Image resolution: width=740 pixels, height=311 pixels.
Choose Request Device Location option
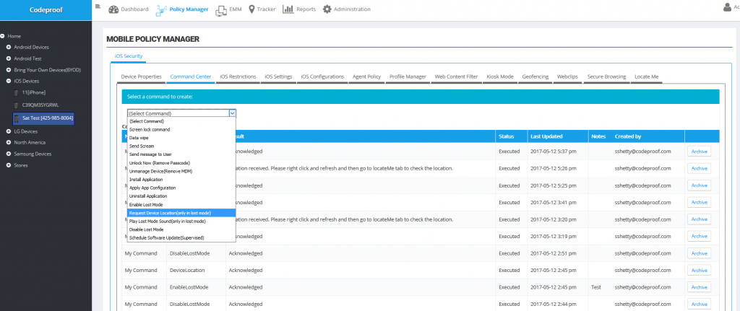(x=181, y=213)
